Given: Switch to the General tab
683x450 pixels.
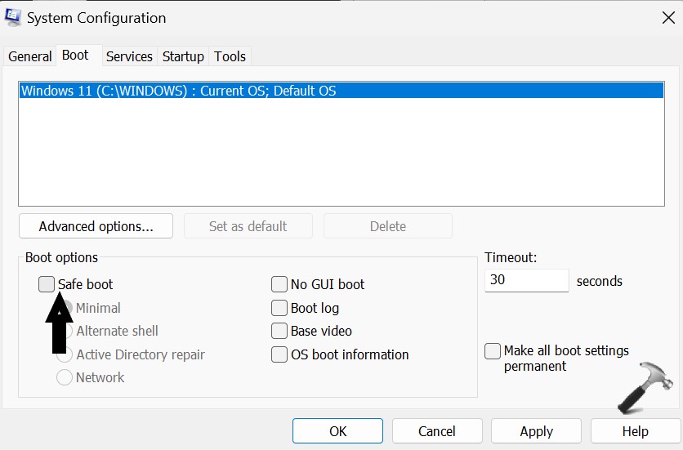Looking at the screenshot, I should (x=30, y=56).
